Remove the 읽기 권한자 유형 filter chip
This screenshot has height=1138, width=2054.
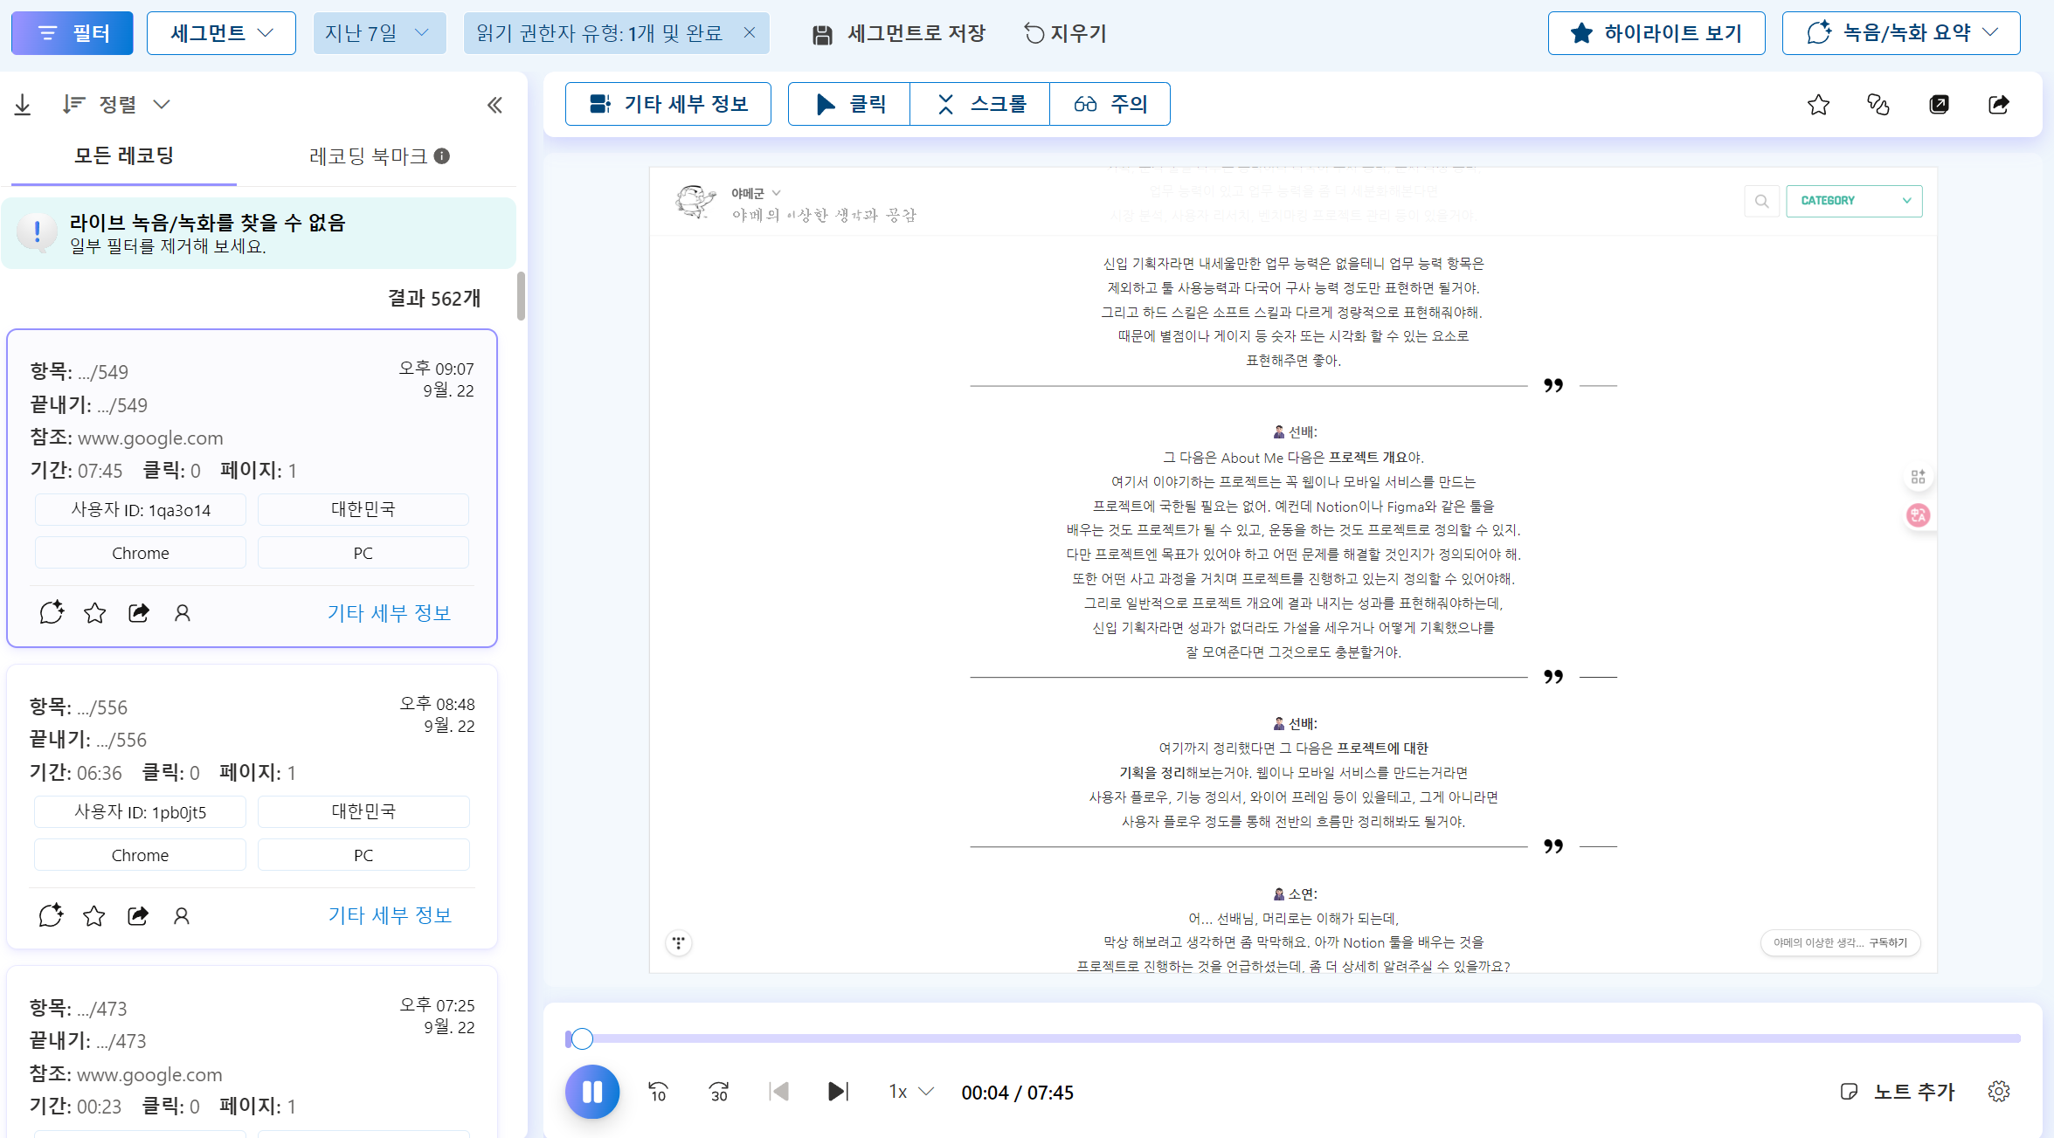click(749, 33)
